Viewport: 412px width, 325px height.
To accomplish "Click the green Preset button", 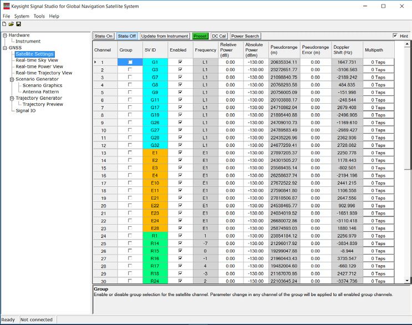I will [x=200, y=36].
